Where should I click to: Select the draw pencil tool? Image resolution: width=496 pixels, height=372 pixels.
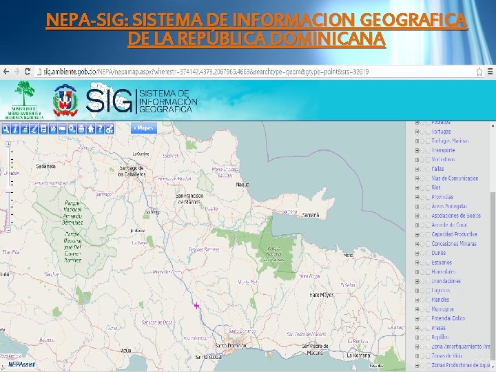pos(34,129)
